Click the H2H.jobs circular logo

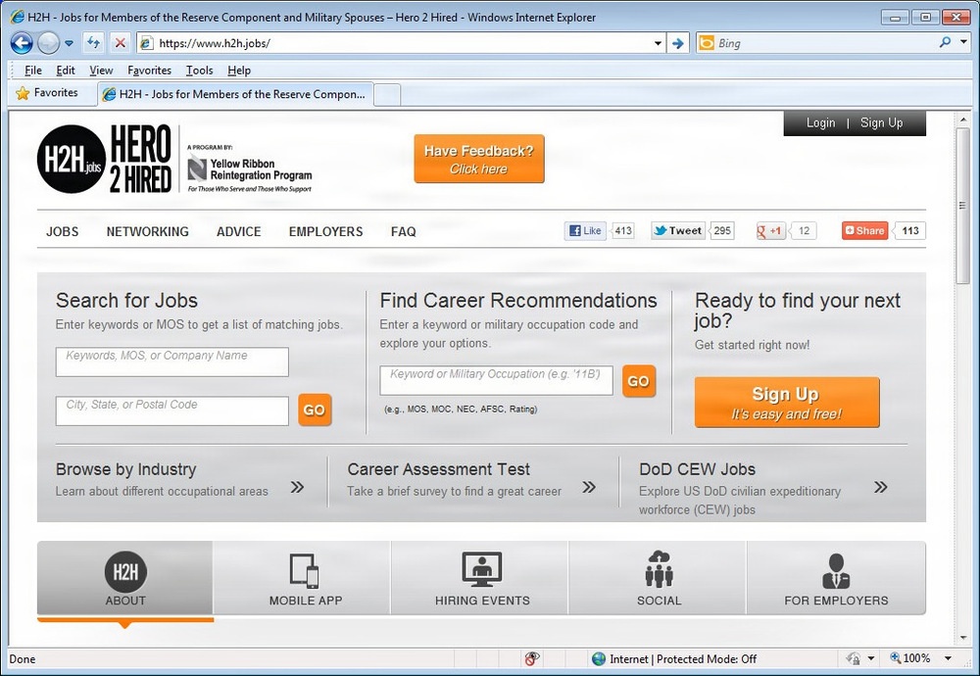(x=72, y=160)
